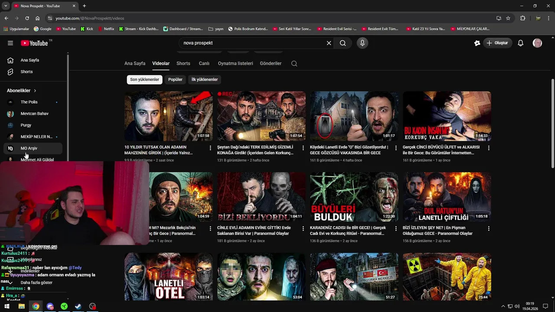This screenshot has width=555, height=312.
Task: Switch to the Videolar channel tab
Action: (161, 63)
